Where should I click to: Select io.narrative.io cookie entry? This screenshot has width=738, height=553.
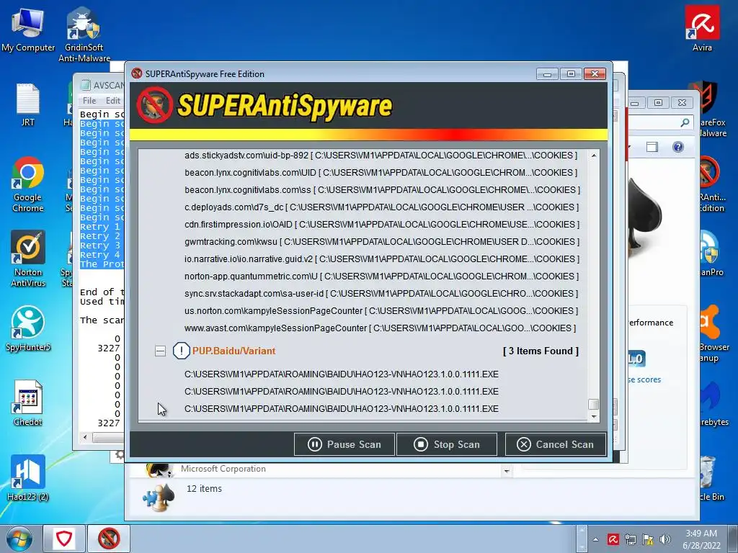coord(382,259)
